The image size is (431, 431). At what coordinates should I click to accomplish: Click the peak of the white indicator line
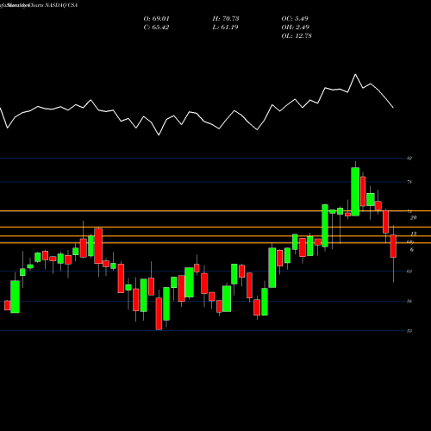point(355,74)
